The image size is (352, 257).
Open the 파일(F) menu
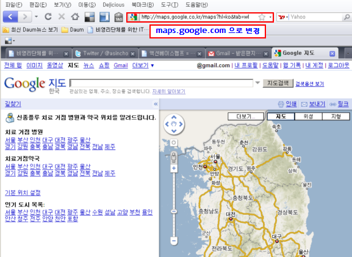click(13, 4)
